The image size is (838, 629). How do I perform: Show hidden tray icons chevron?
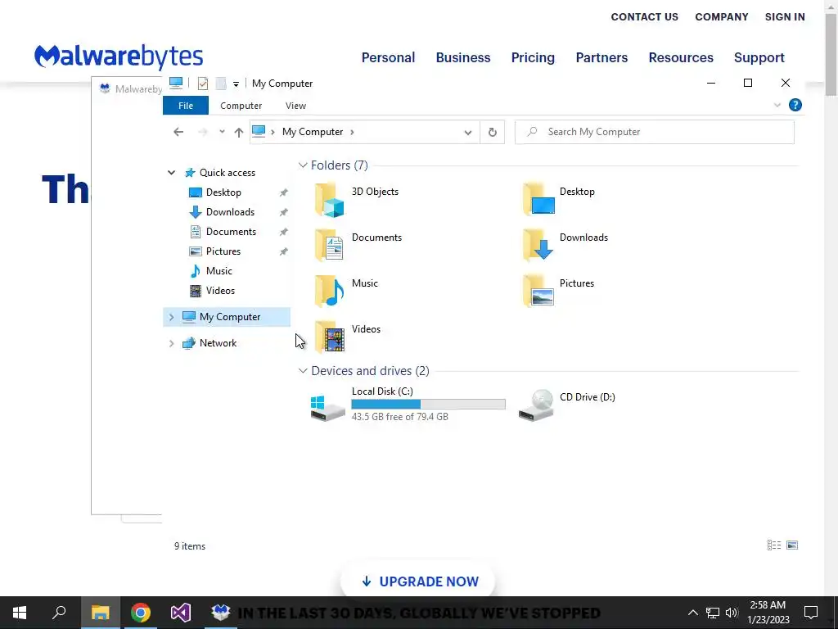(692, 613)
